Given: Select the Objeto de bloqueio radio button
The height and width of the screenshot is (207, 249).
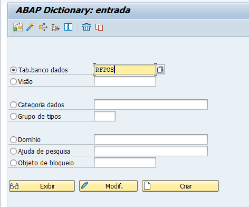Looking at the screenshot, I should (13, 163).
